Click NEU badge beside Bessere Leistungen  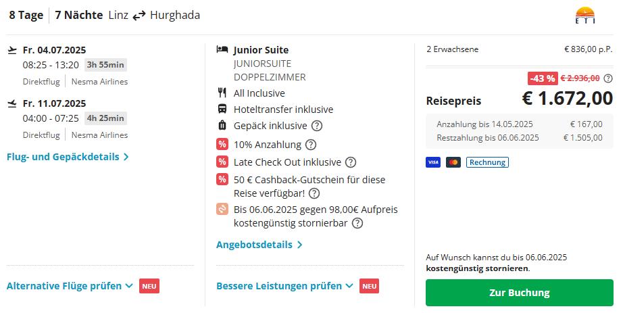point(369,286)
